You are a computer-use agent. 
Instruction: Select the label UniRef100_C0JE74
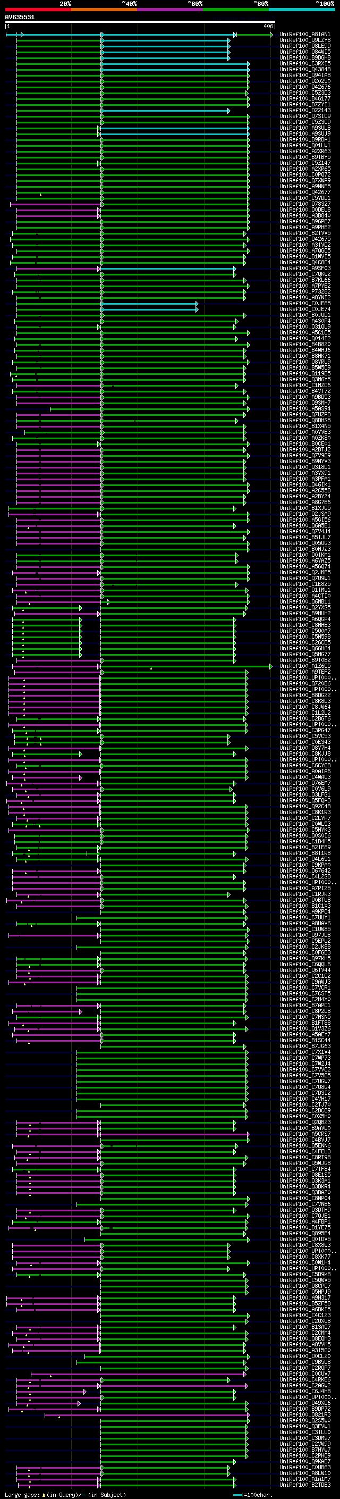tap(305, 309)
